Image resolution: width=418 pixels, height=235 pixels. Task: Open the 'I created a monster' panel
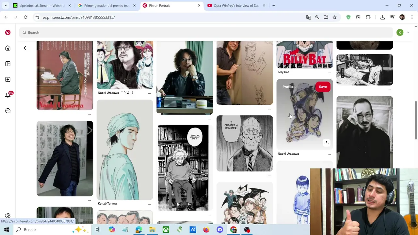click(245, 143)
